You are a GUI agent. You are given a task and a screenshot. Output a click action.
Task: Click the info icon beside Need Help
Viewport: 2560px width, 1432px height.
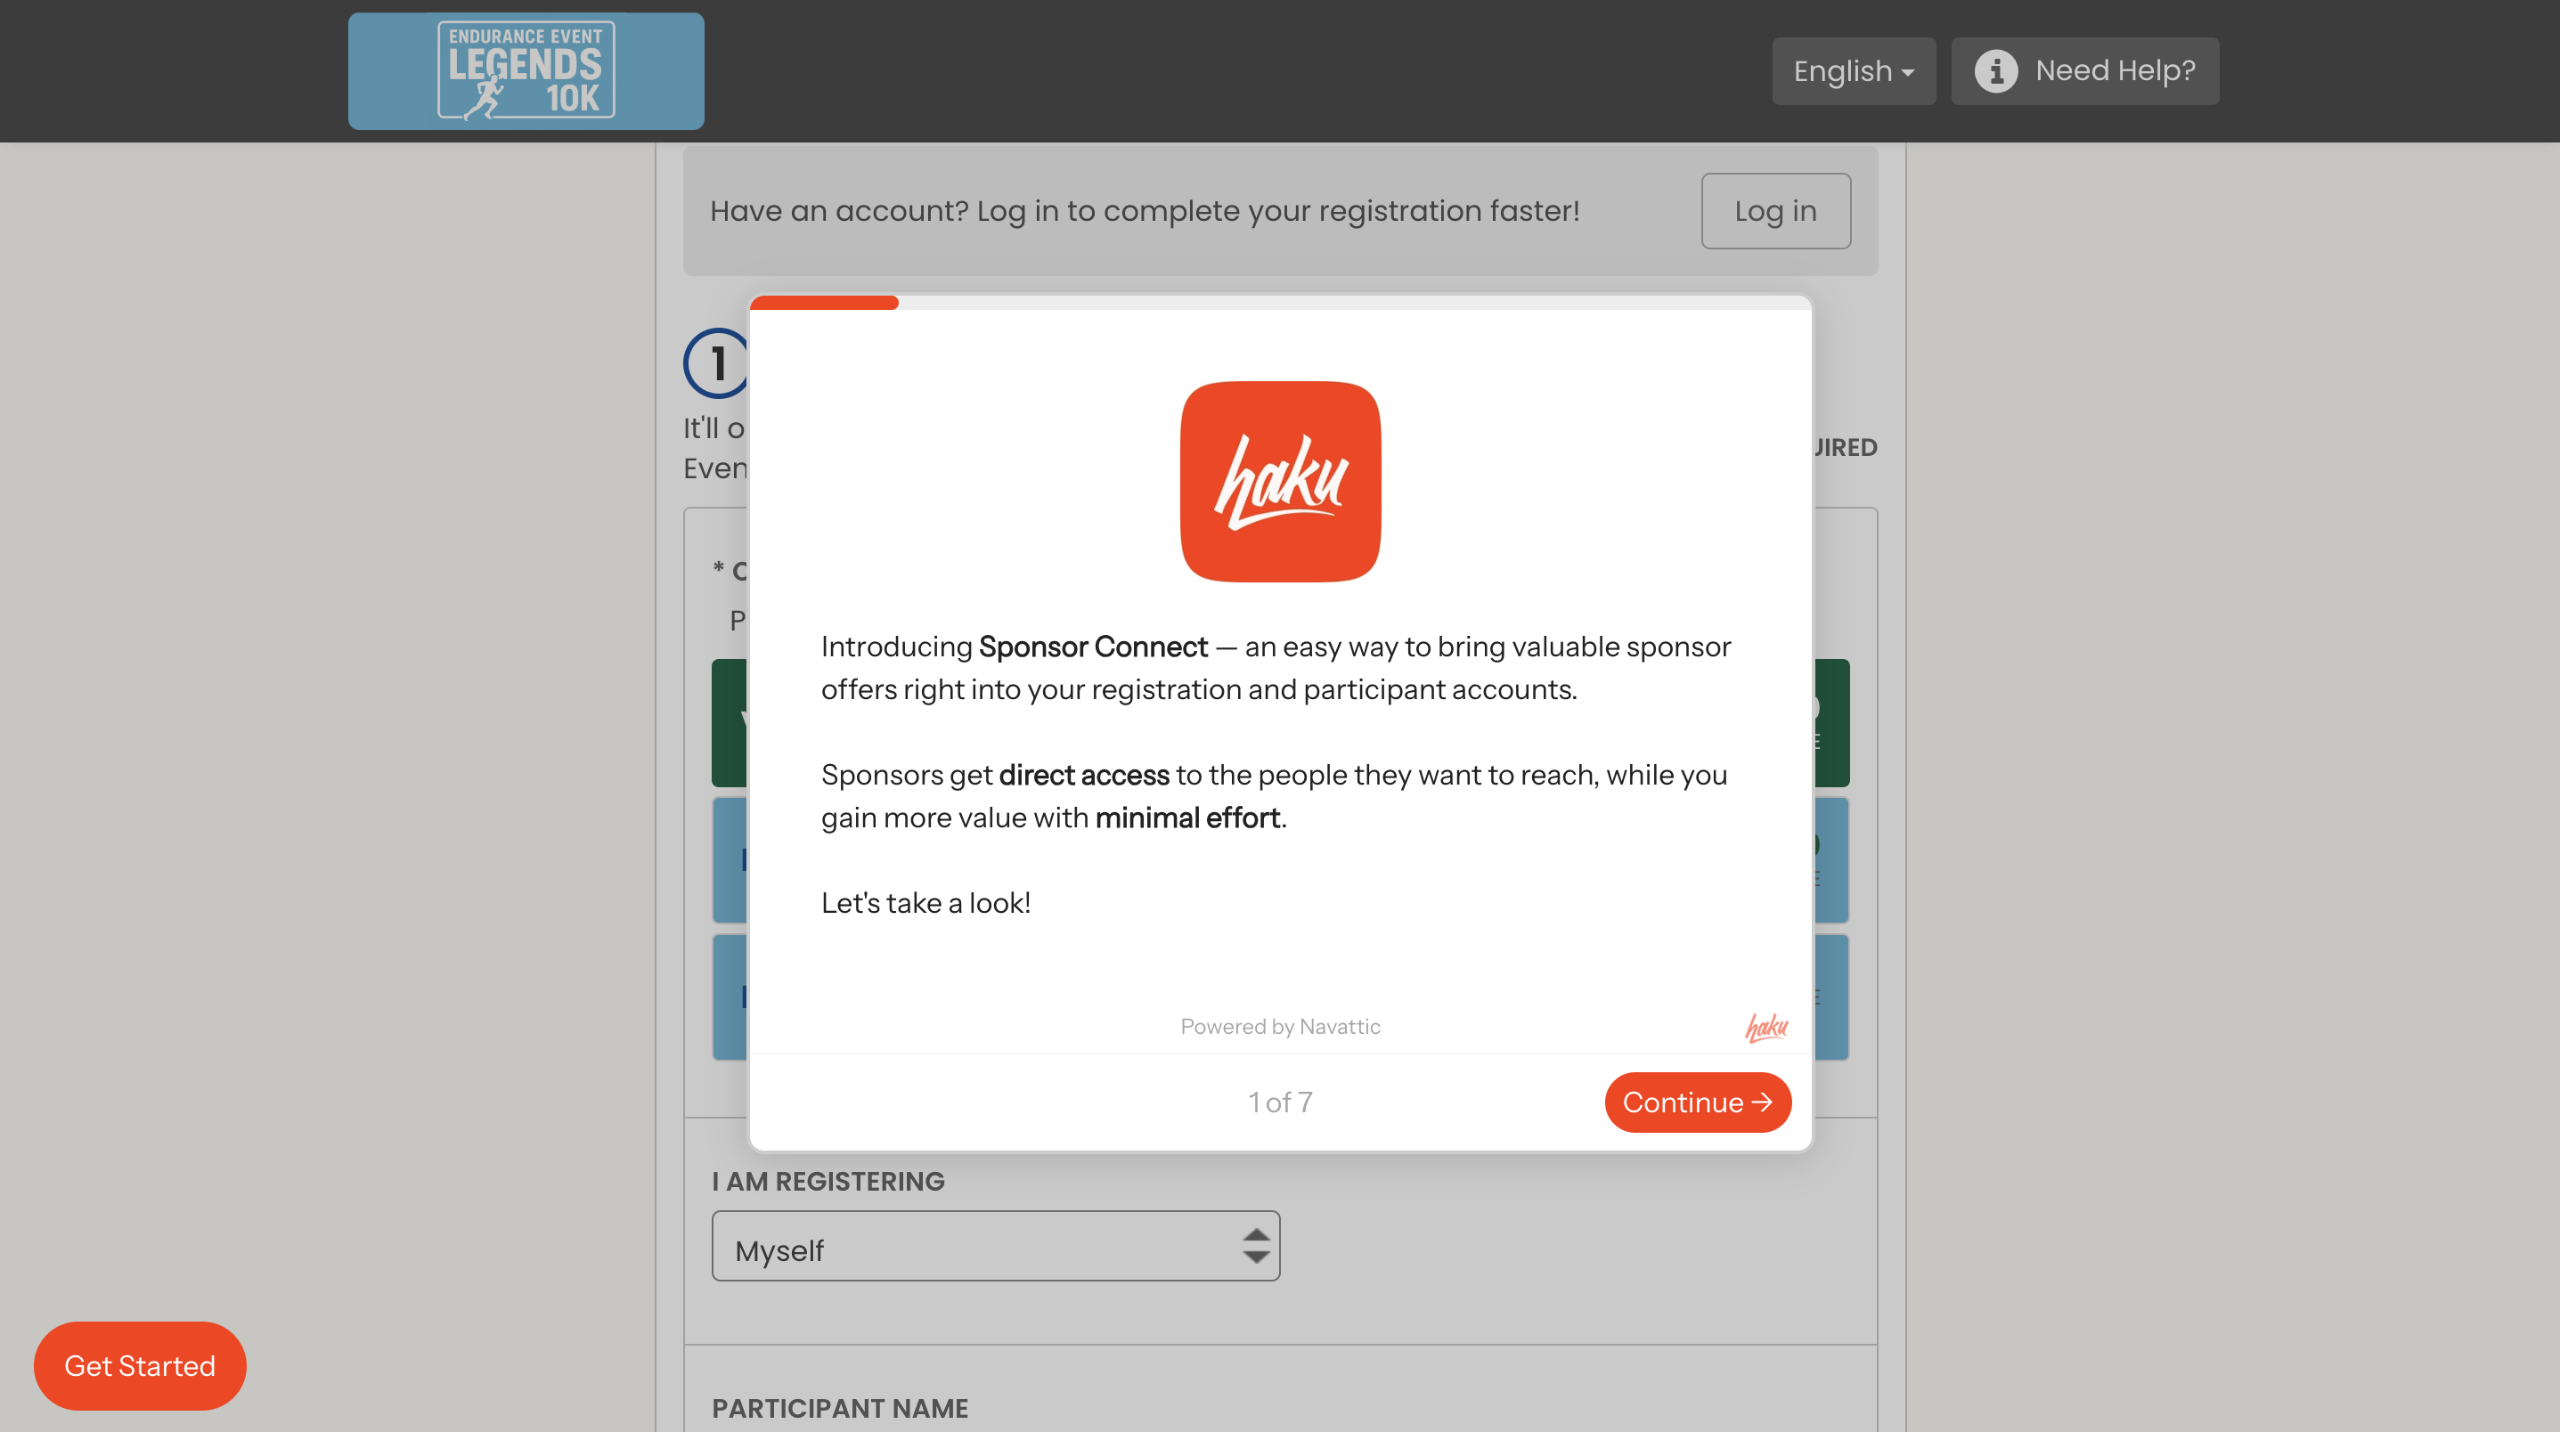1994,70
